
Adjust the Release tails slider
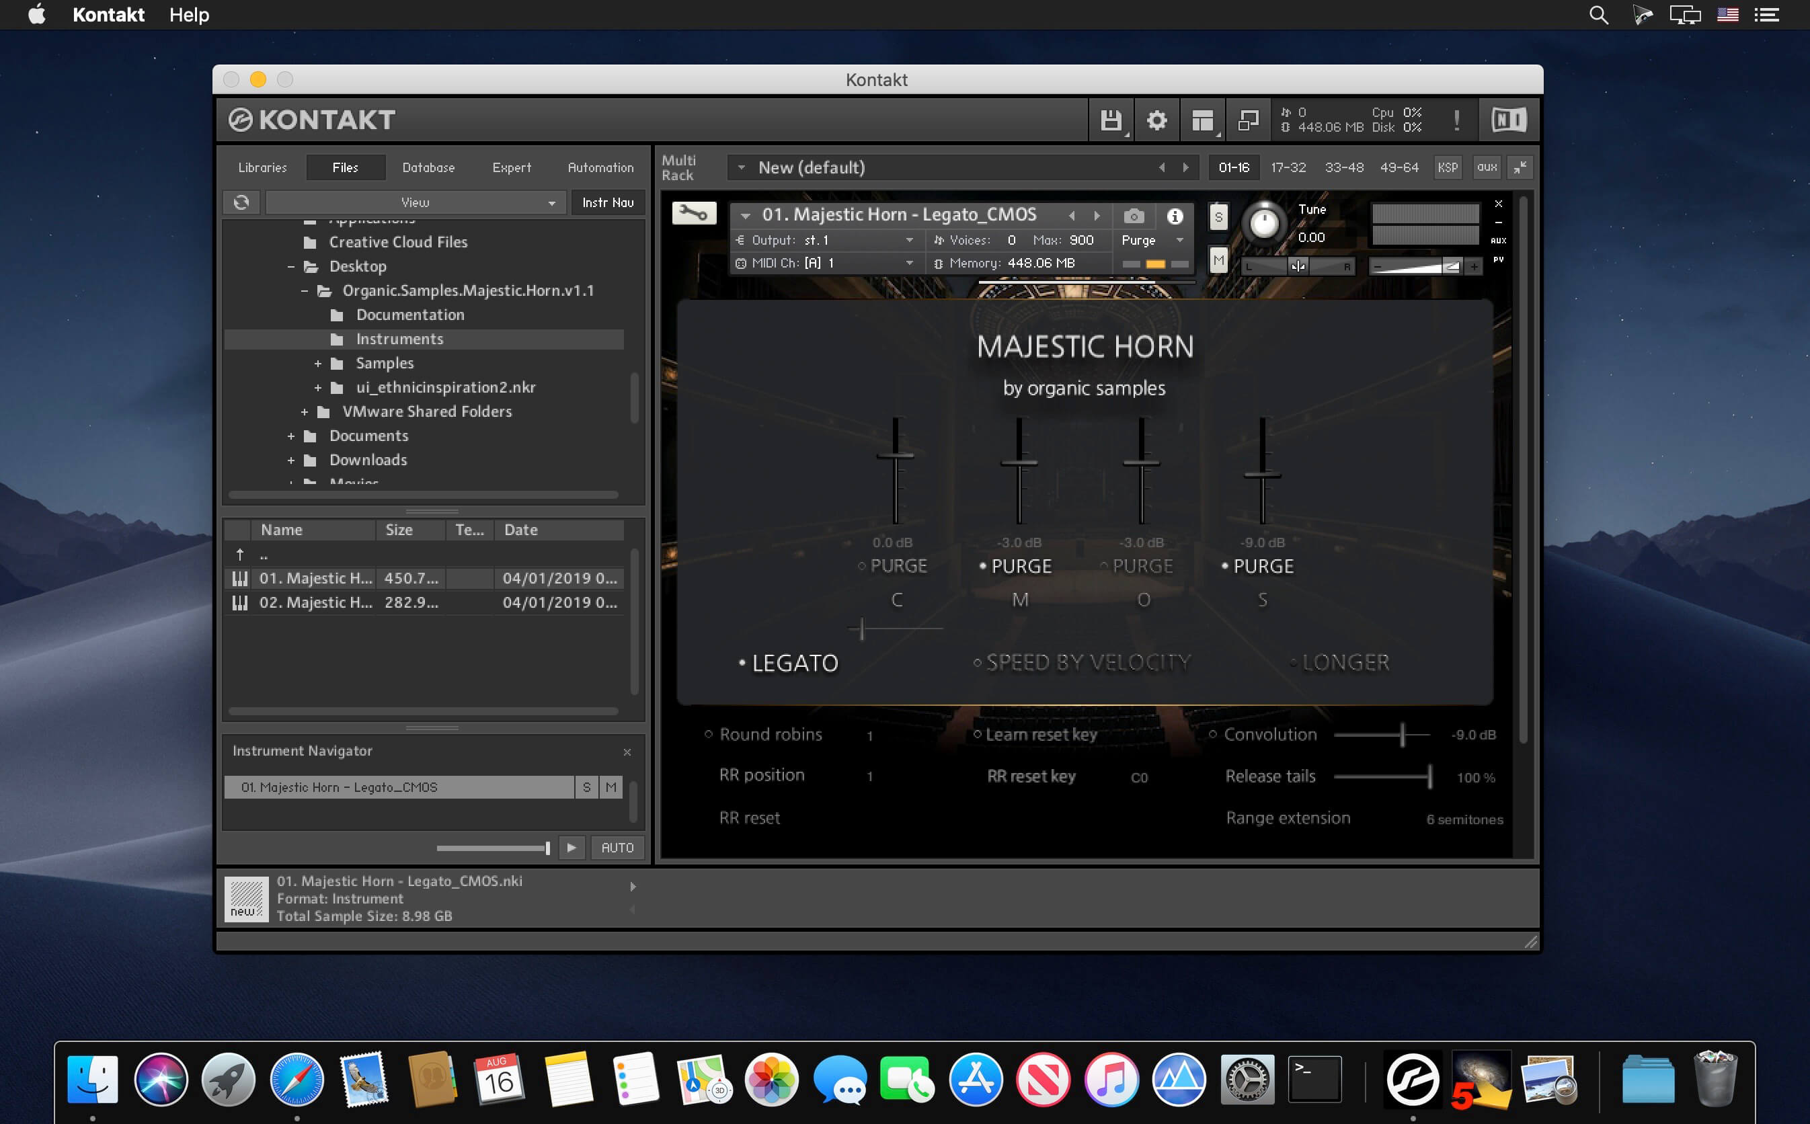1382,777
